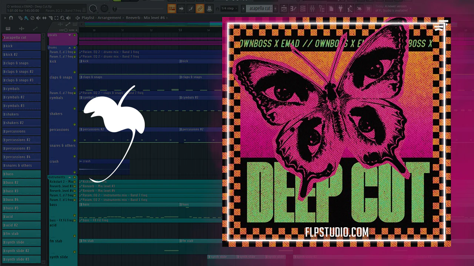The width and height of the screenshot is (474, 266).
Task: Mute the claps & snaps track light
Action: click(x=74, y=88)
